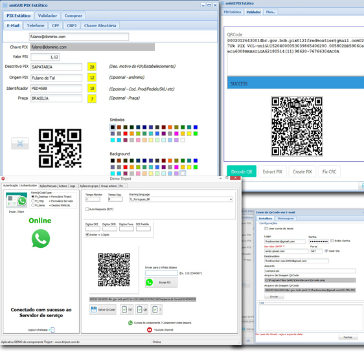Viewport: 364px width, 352px height.
Task: Select the CNPJ key tab
Action: coord(71,25)
